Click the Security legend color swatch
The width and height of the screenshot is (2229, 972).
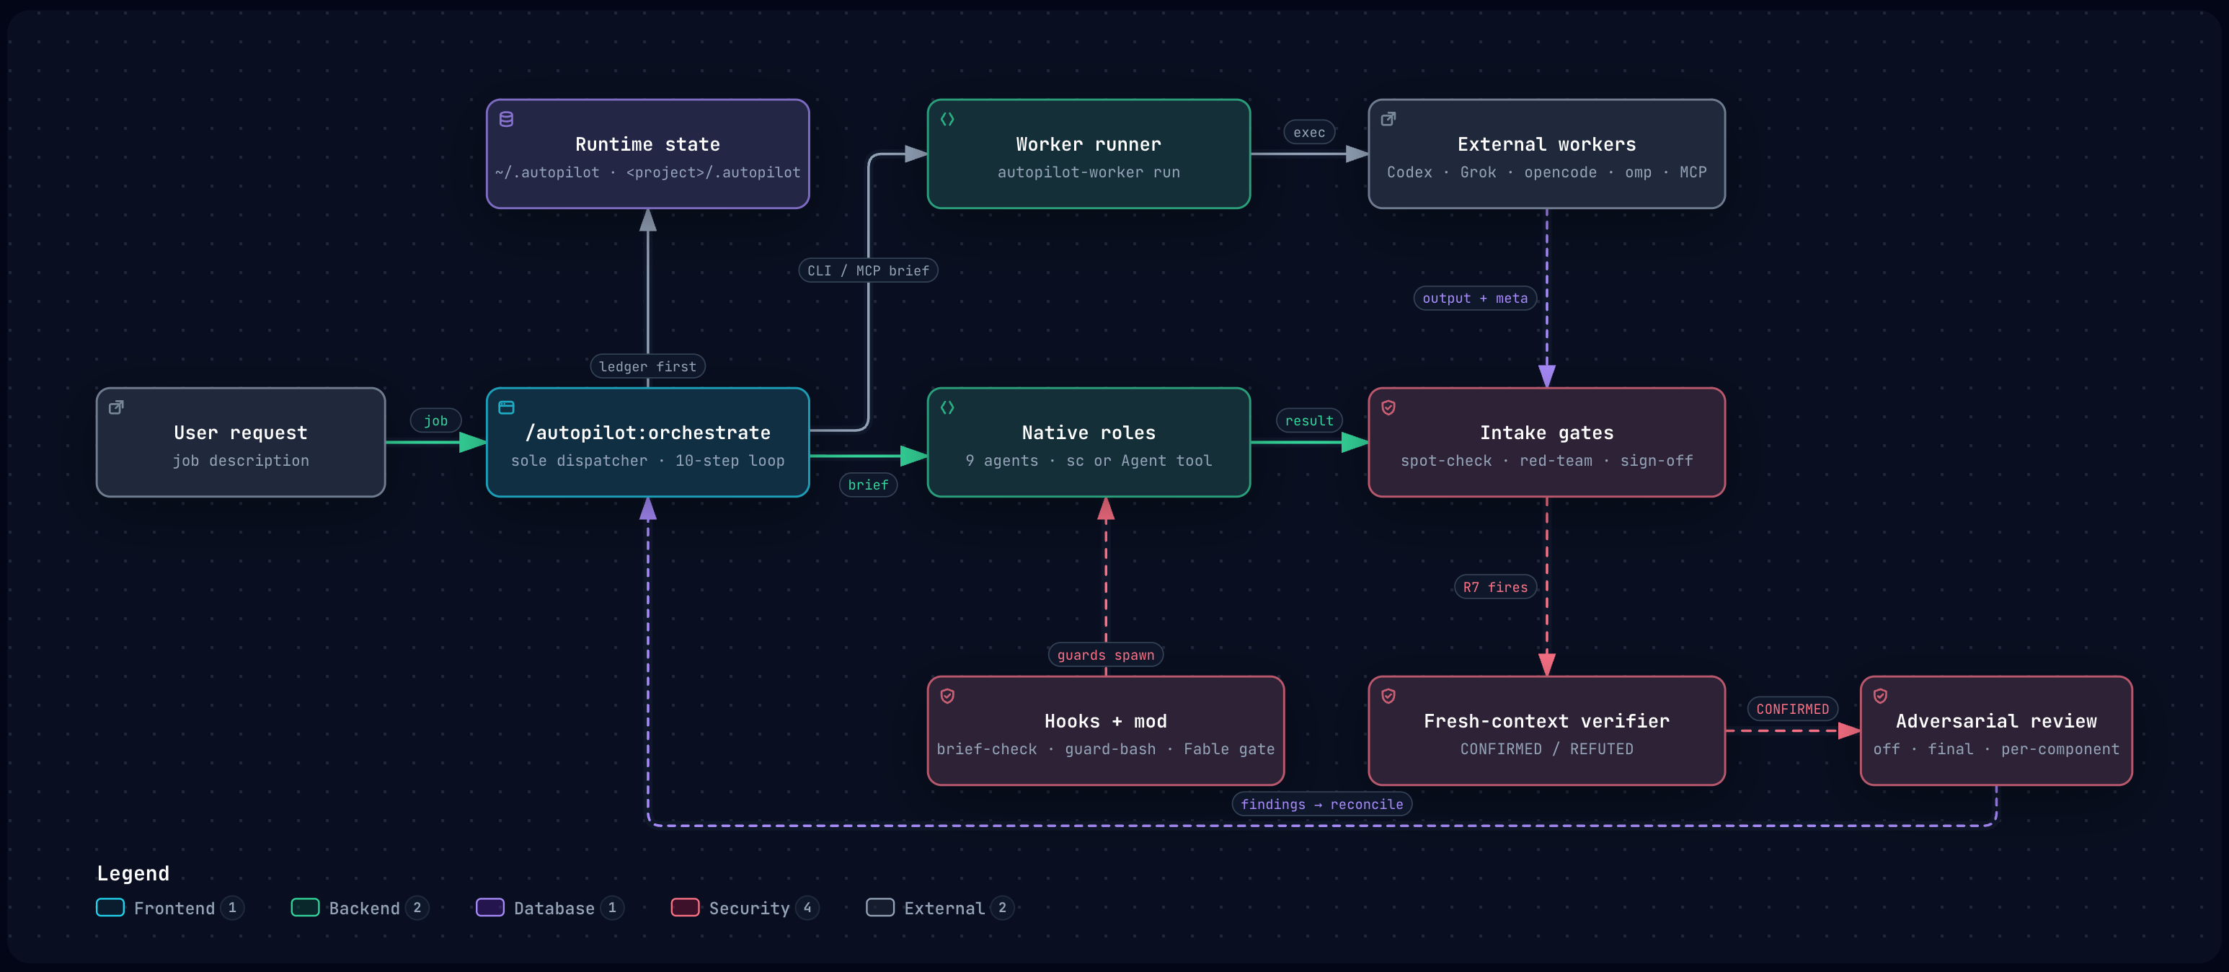coord(684,907)
